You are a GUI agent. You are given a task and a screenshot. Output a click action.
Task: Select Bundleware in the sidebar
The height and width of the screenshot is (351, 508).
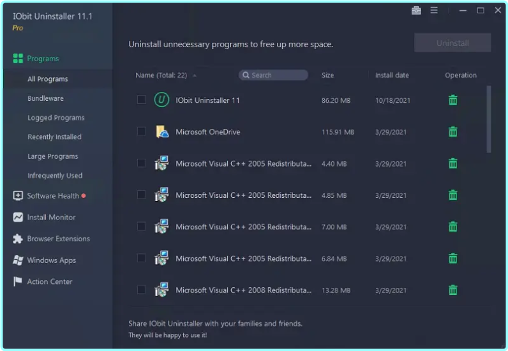45,98
